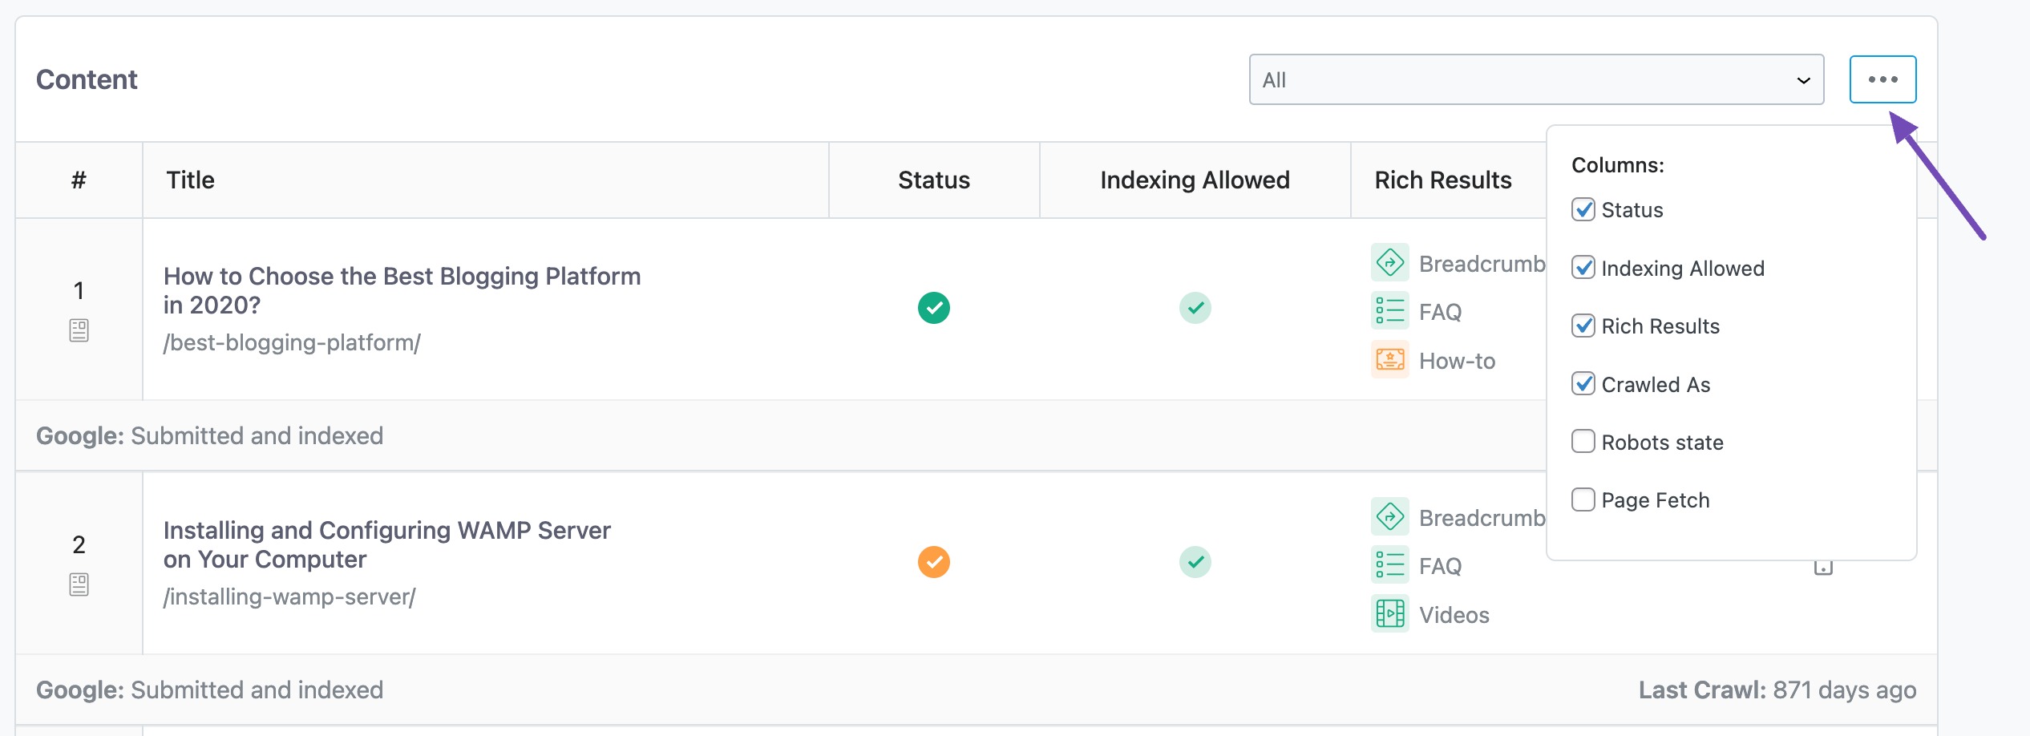Click the Content section heading
This screenshot has height=736, width=2030.
[x=87, y=80]
